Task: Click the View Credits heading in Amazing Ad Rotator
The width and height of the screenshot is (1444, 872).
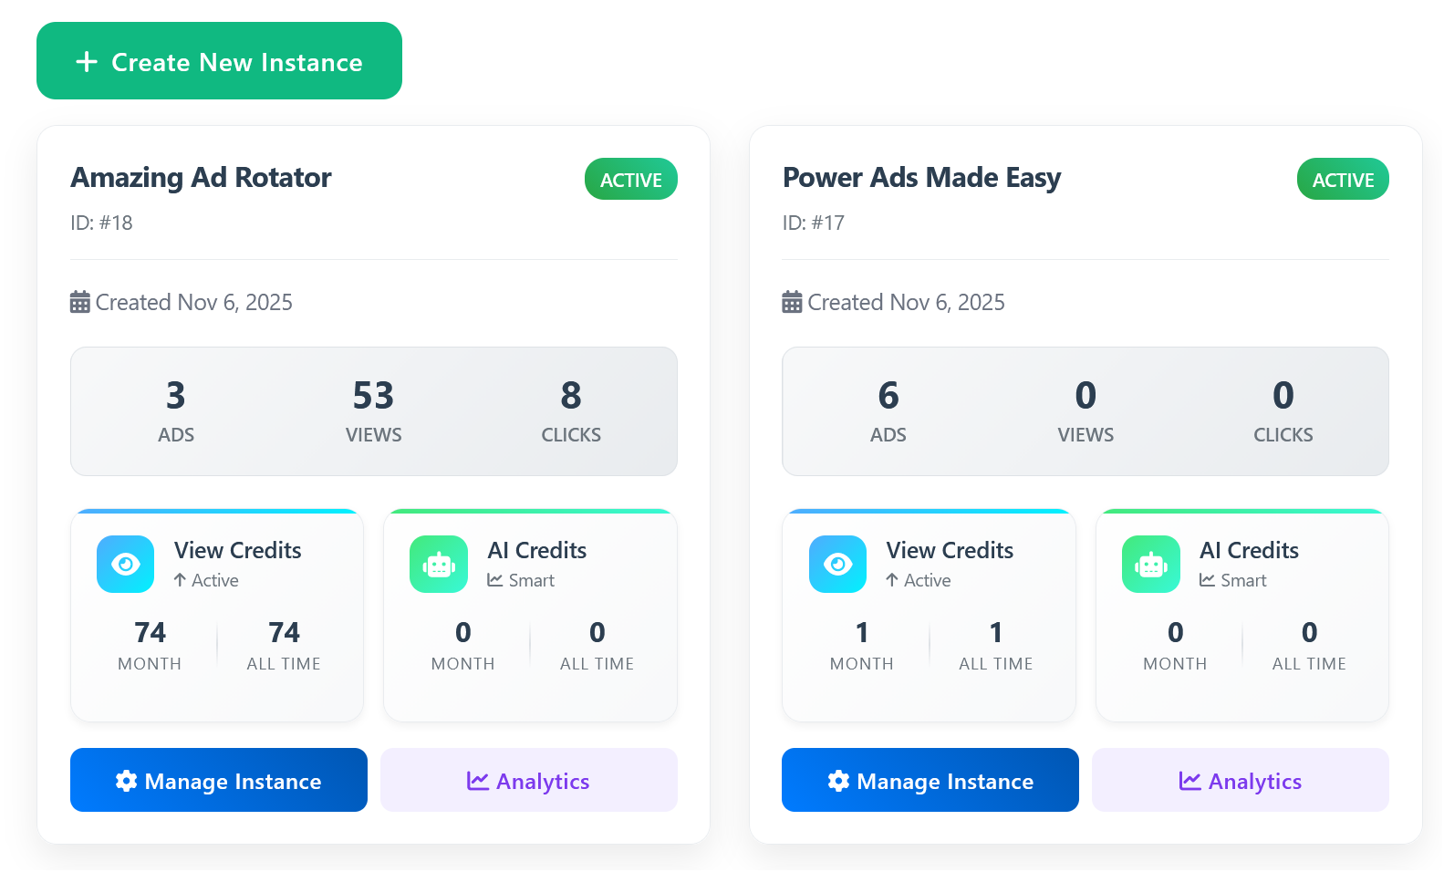Action: [x=238, y=550]
